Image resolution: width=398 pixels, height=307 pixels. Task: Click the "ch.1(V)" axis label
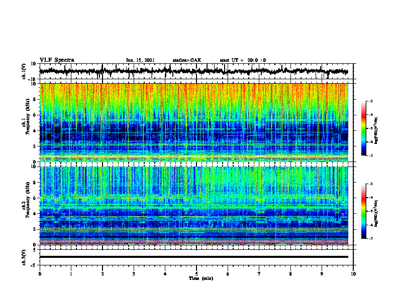(x=24, y=71)
